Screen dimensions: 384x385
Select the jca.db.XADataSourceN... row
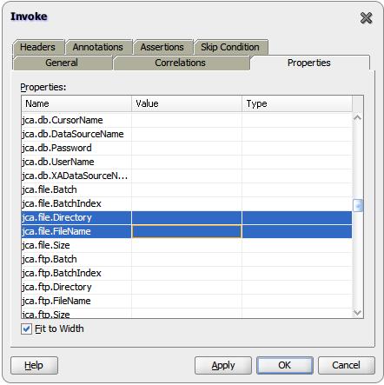[187, 176]
